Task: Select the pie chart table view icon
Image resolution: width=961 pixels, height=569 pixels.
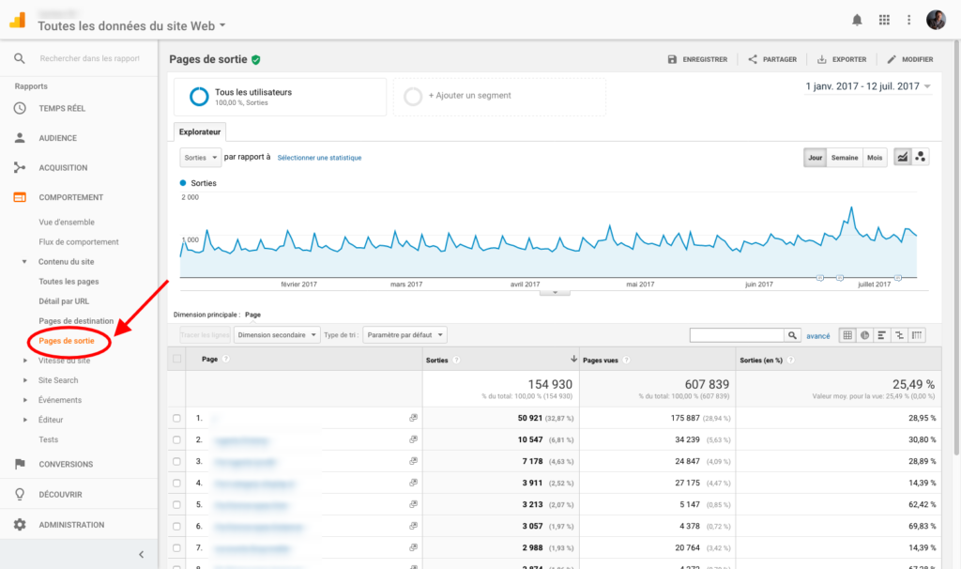Action: click(x=864, y=335)
